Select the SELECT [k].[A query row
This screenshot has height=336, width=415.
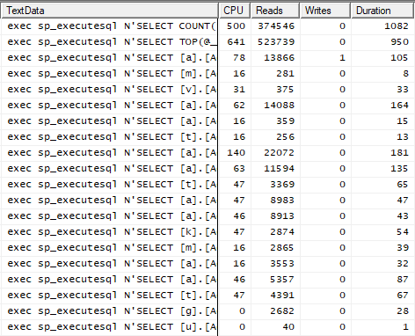tap(207, 232)
